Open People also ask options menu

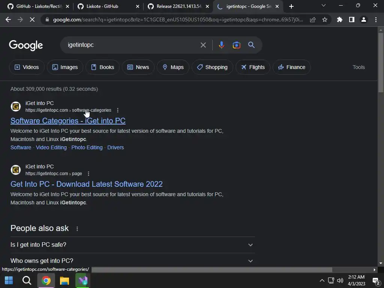pos(77,229)
